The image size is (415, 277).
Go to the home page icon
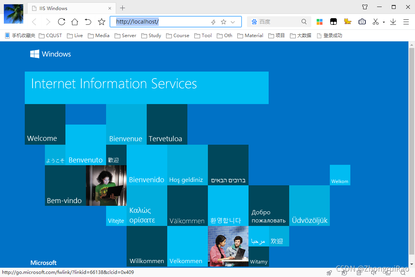pos(75,22)
